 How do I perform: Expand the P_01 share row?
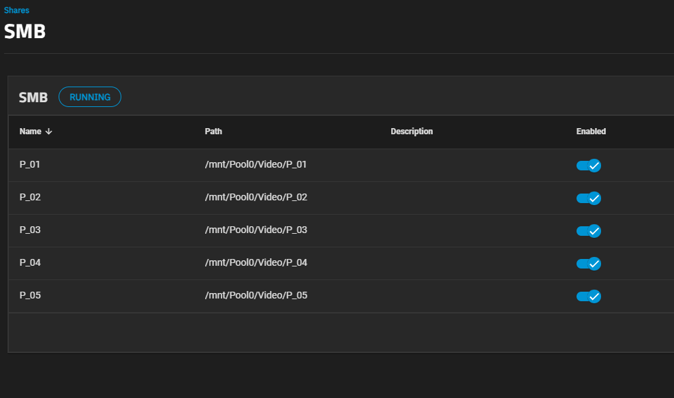click(x=31, y=165)
